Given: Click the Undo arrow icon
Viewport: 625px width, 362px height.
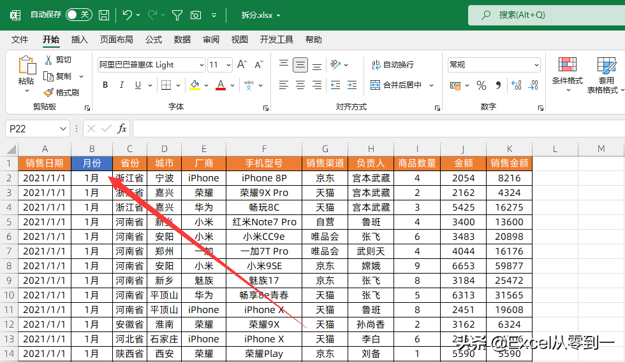Looking at the screenshot, I should pyautogui.click(x=127, y=15).
